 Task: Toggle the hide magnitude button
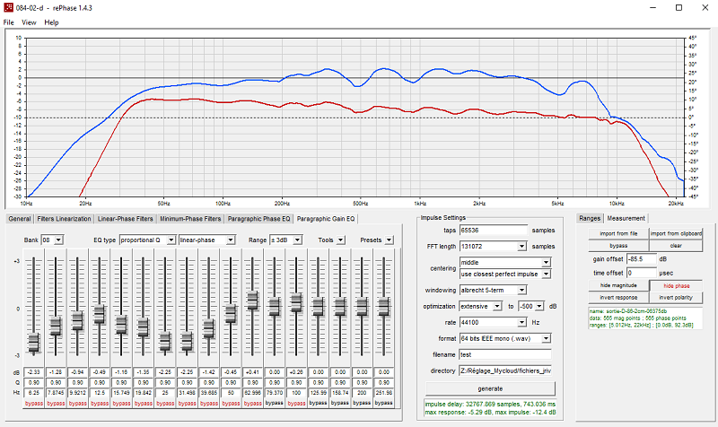pyautogui.click(x=618, y=285)
